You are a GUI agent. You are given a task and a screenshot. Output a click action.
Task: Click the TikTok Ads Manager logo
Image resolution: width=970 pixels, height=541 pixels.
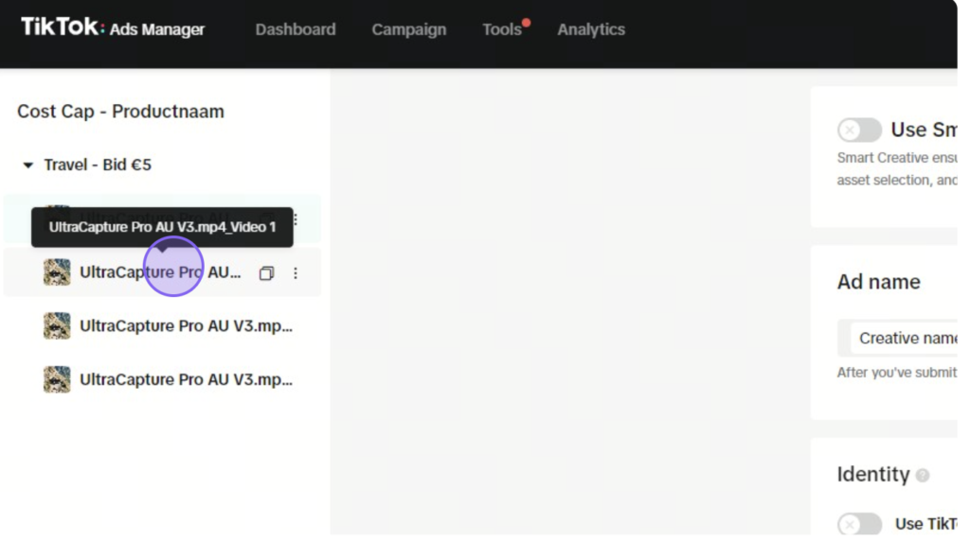click(113, 27)
